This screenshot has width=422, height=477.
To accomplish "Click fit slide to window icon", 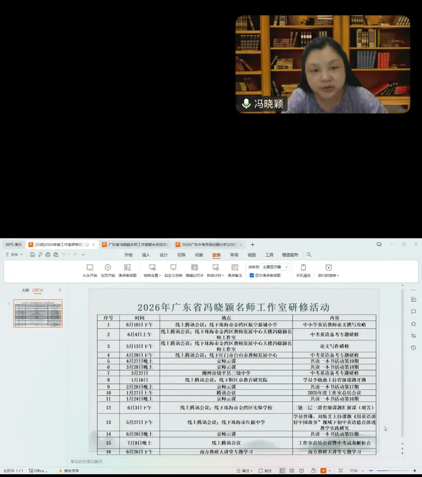I will 340,471.
